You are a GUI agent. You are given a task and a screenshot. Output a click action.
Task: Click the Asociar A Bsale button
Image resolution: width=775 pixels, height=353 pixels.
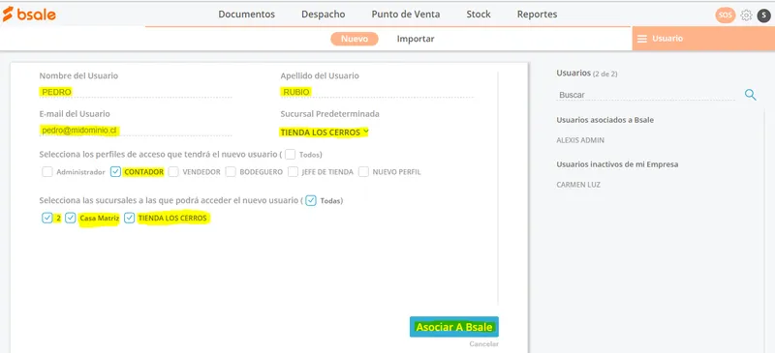pos(454,327)
